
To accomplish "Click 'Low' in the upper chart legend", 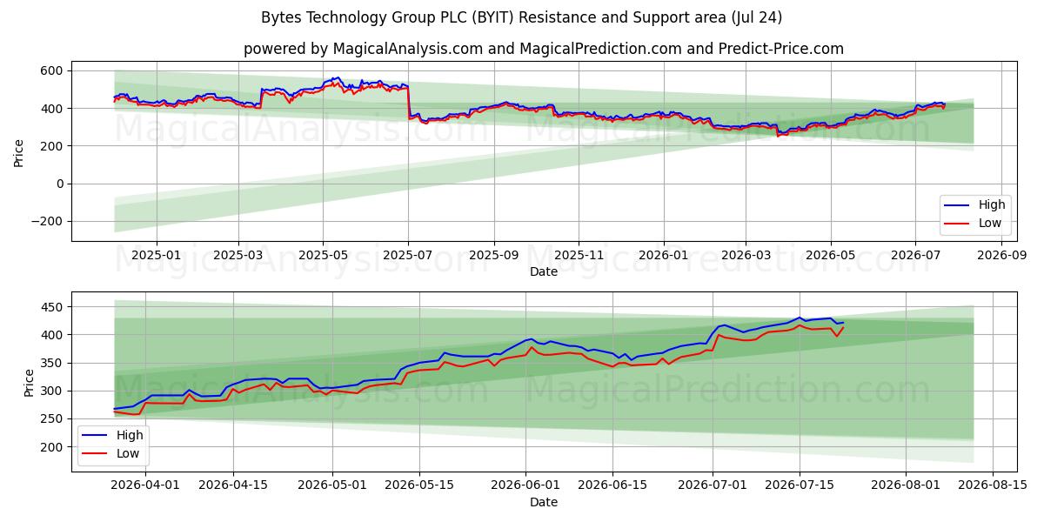I will (989, 223).
